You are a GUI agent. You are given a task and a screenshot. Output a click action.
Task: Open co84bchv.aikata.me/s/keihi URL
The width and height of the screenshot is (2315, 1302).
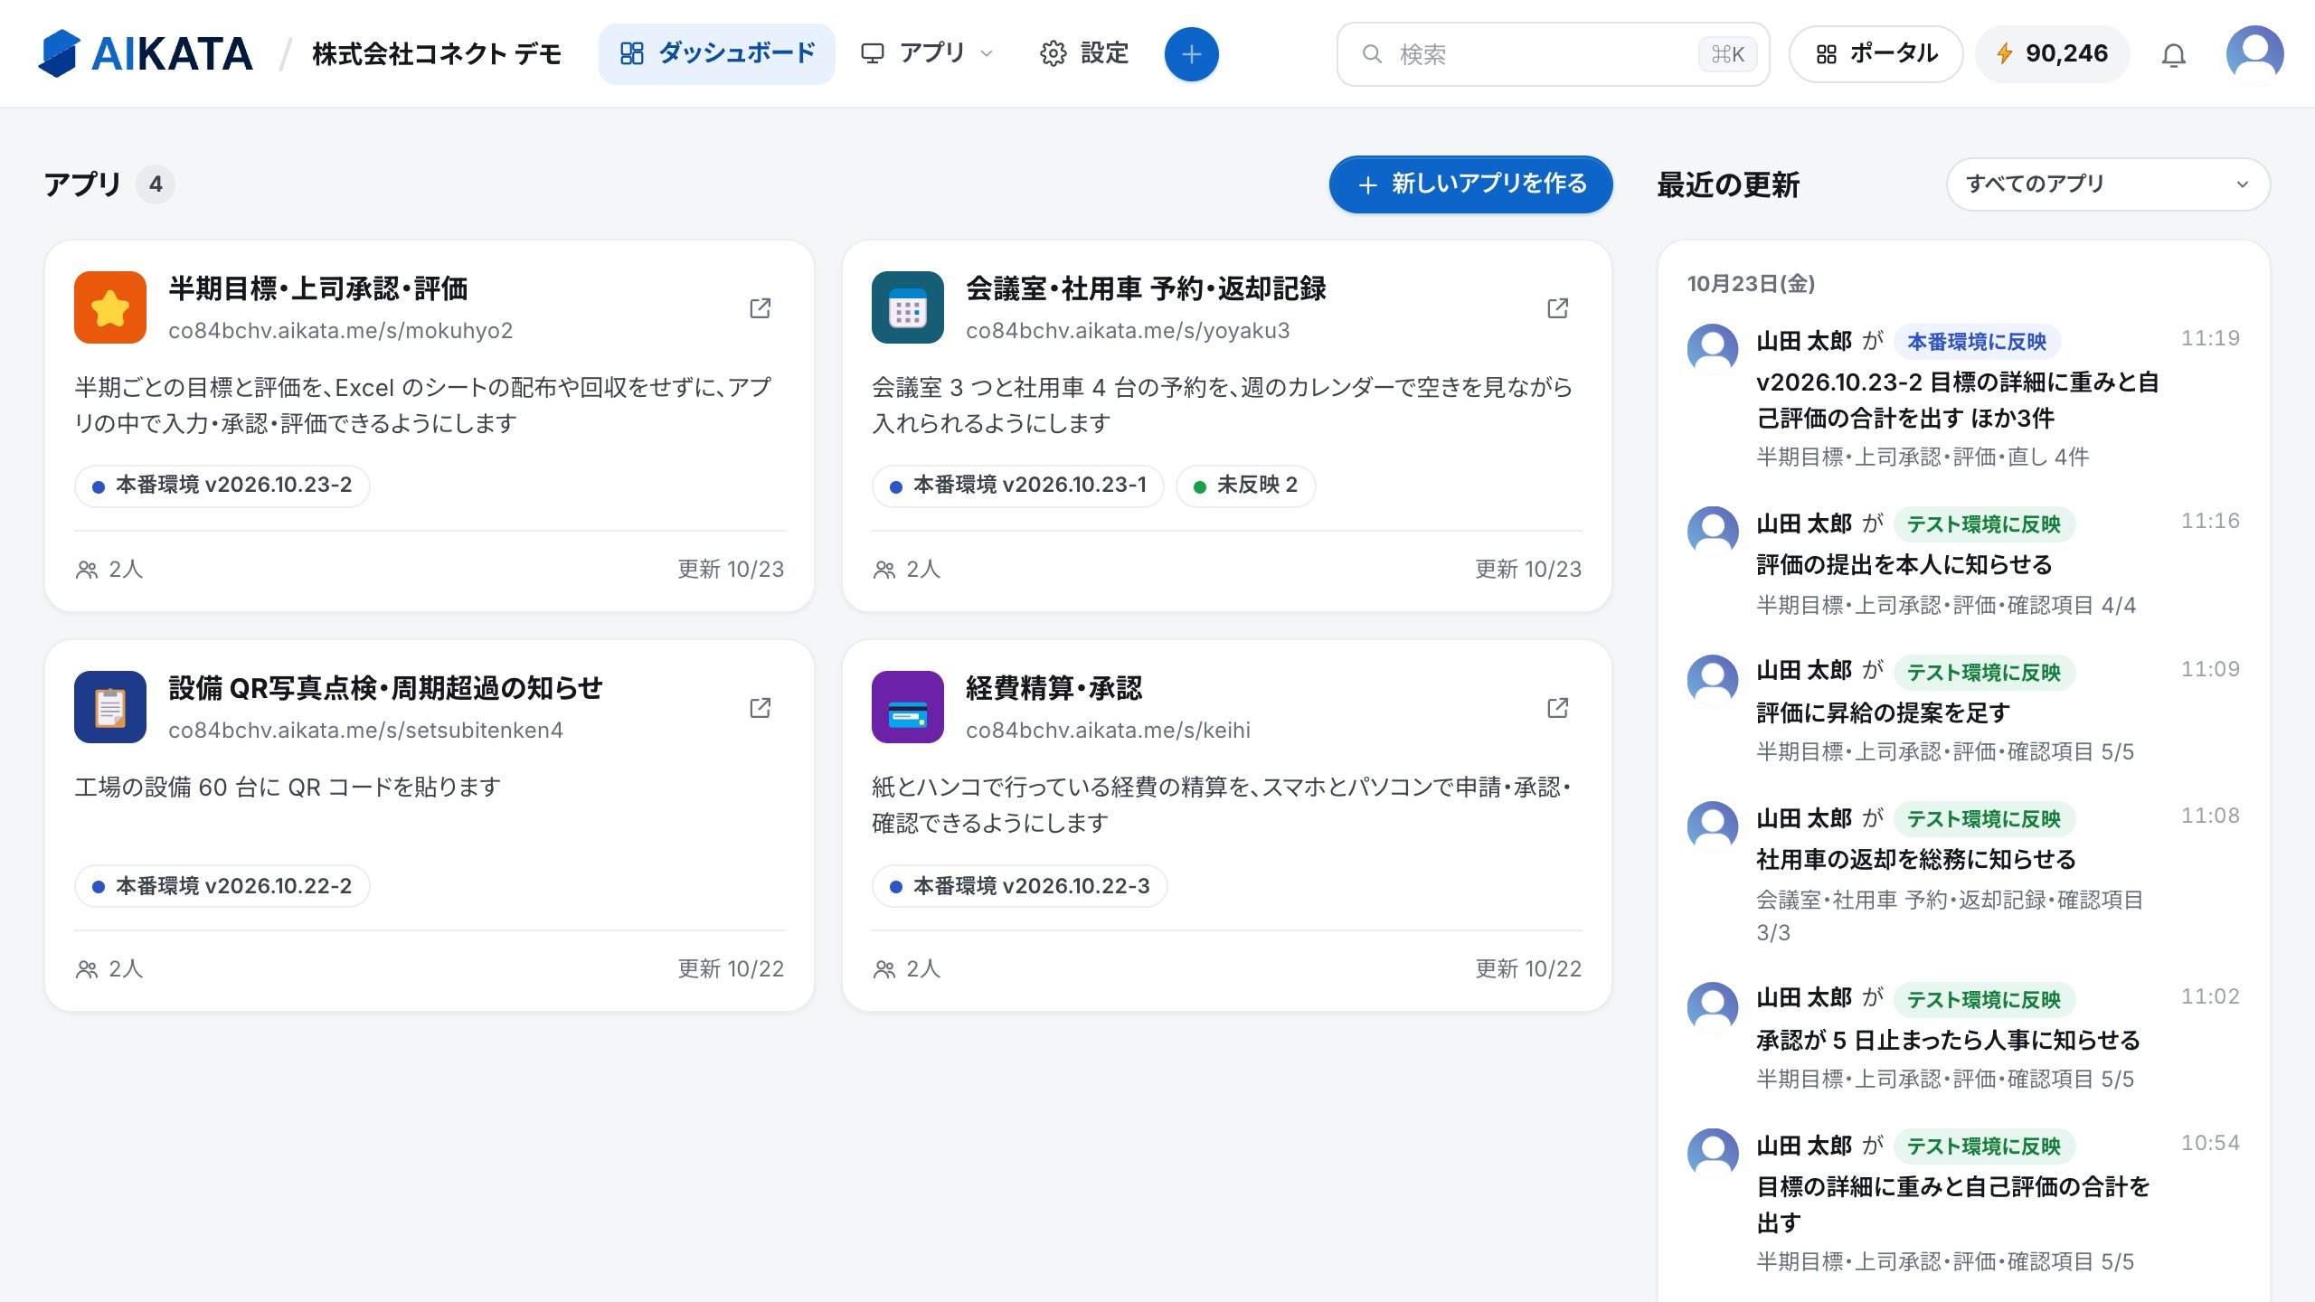1108,731
